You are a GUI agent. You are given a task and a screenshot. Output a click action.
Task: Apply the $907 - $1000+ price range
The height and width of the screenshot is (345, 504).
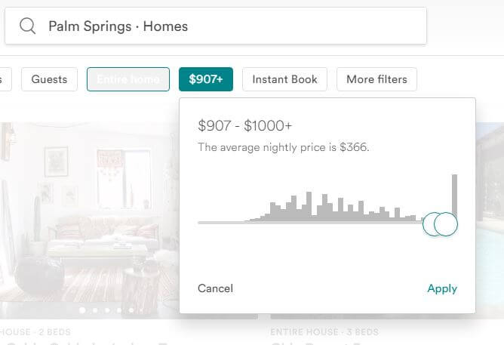tap(442, 288)
